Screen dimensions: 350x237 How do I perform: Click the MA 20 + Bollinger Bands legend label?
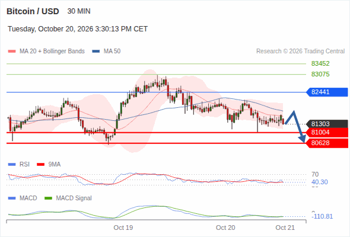[x=52, y=52]
